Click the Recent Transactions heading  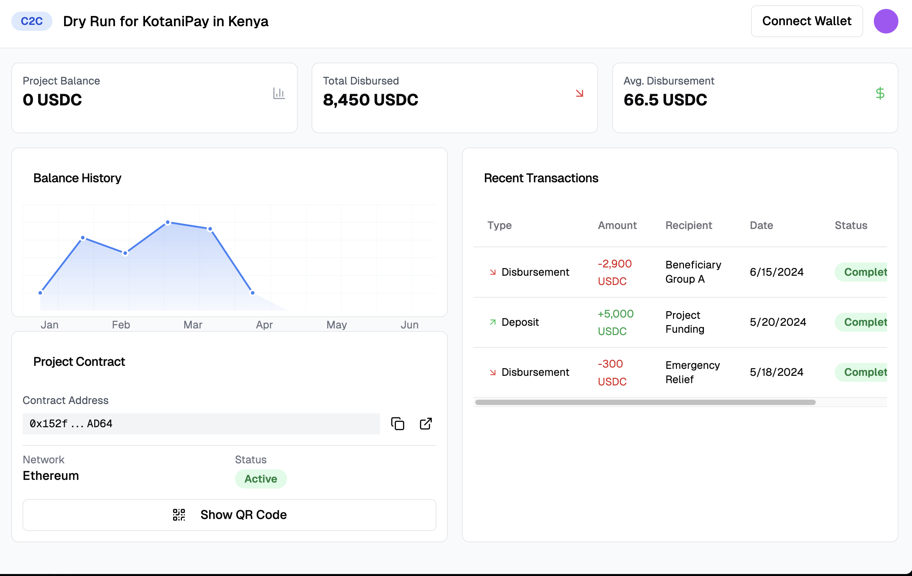pos(541,178)
